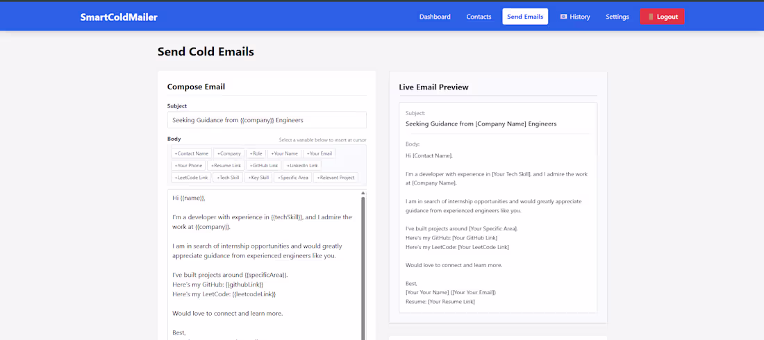Insert the +Resume Link variable

[226, 166]
